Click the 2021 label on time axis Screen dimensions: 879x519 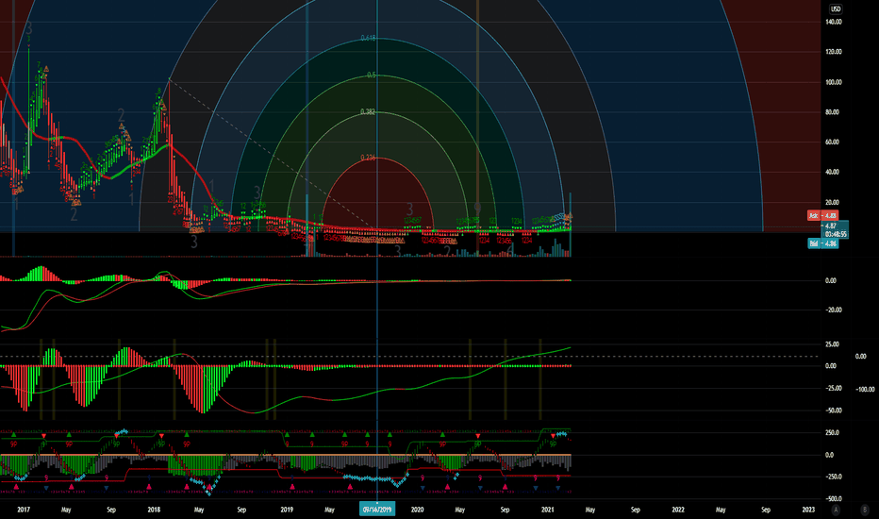[x=548, y=510]
